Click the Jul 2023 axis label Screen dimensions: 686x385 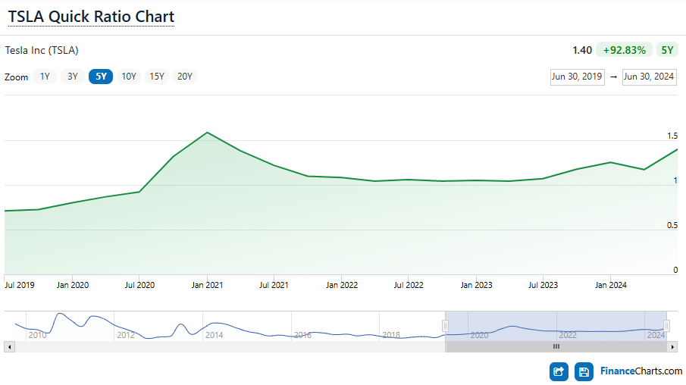tap(543, 285)
